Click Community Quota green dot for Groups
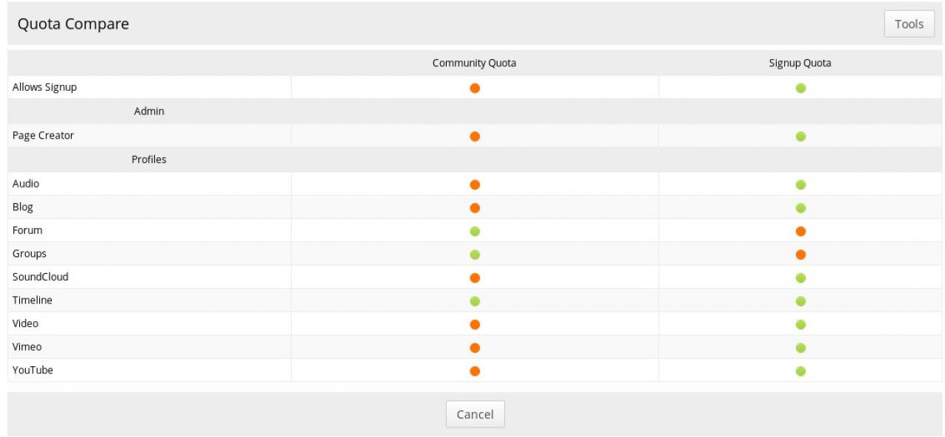Viewport: 945px width, 437px height. tap(475, 255)
